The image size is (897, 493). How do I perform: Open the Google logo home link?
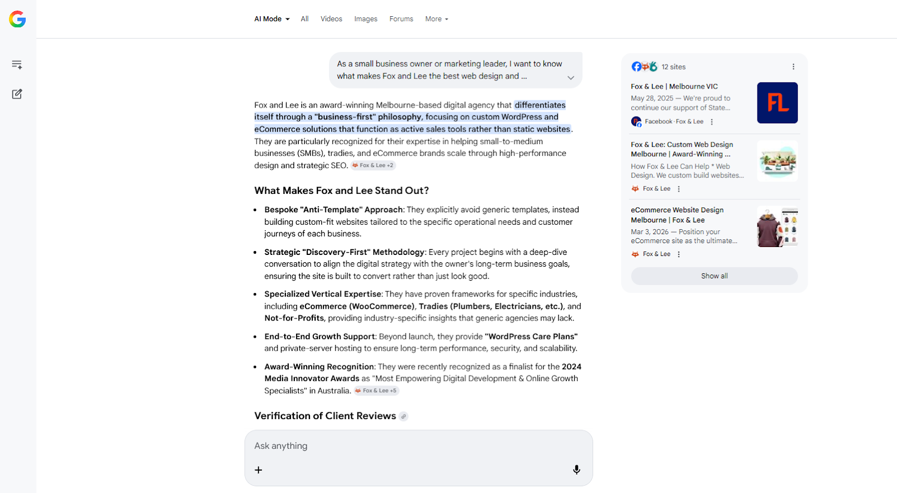17,19
